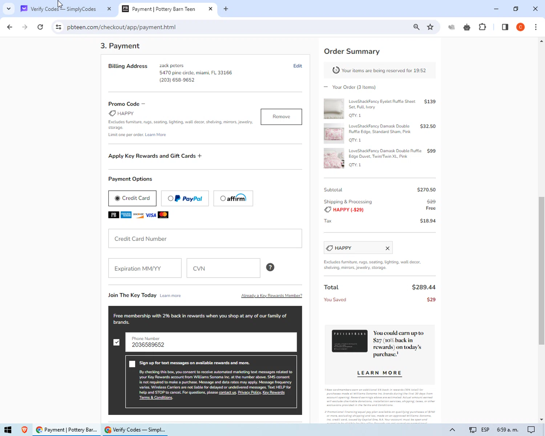The width and height of the screenshot is (545, 436).
Task: Edit the billing address
Action: (x=298, y=66)
